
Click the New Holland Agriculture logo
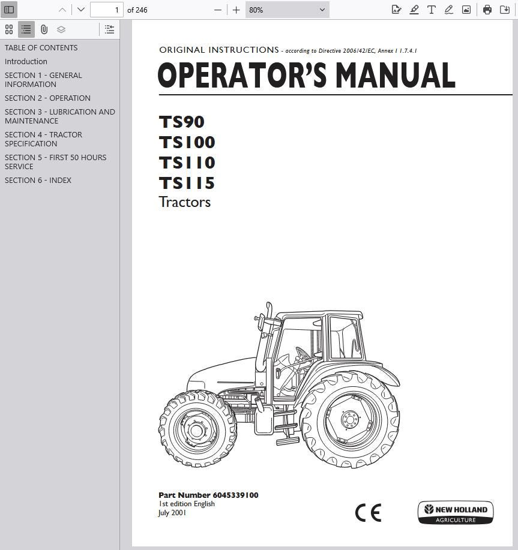click(456, 512)
